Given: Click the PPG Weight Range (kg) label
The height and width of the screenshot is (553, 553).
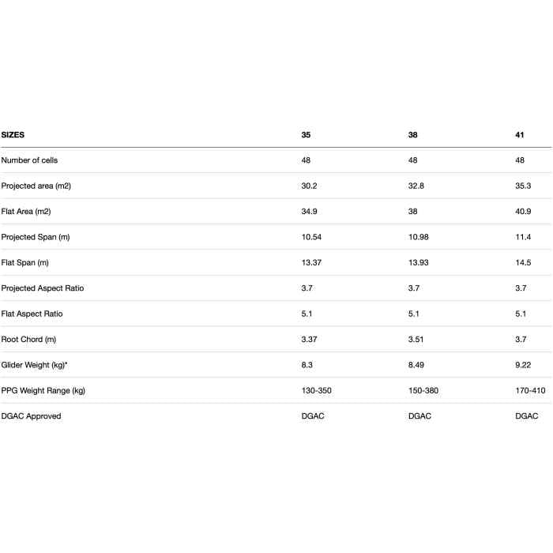Looking at the screenshot, I should [43, 390].
